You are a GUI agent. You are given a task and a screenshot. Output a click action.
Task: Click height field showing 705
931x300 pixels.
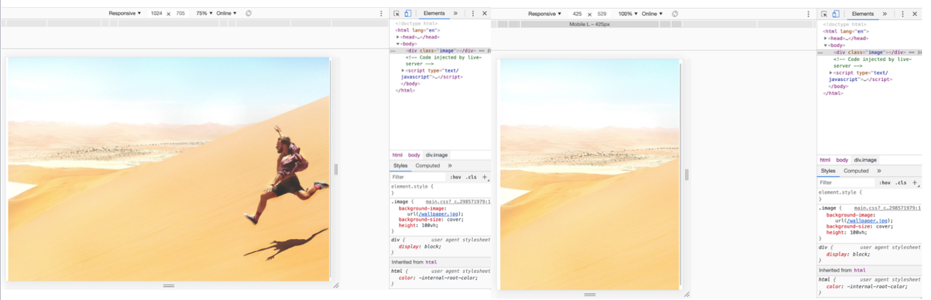180,13
